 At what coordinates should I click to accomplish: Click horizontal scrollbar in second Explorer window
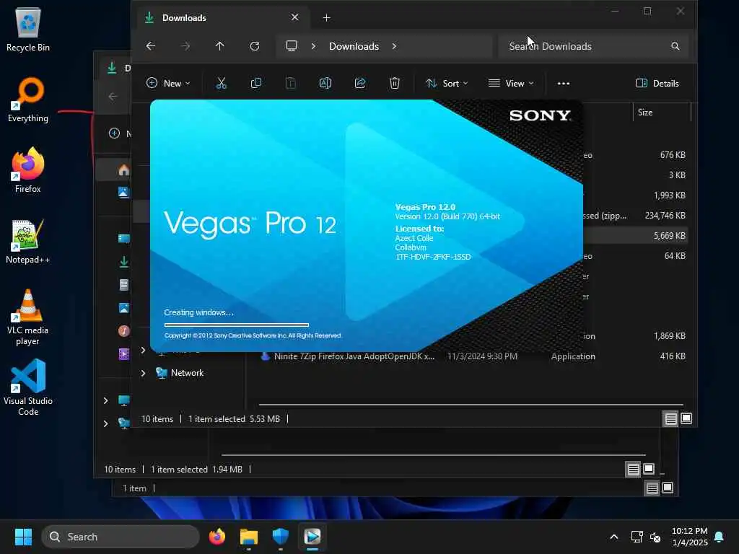433,455
